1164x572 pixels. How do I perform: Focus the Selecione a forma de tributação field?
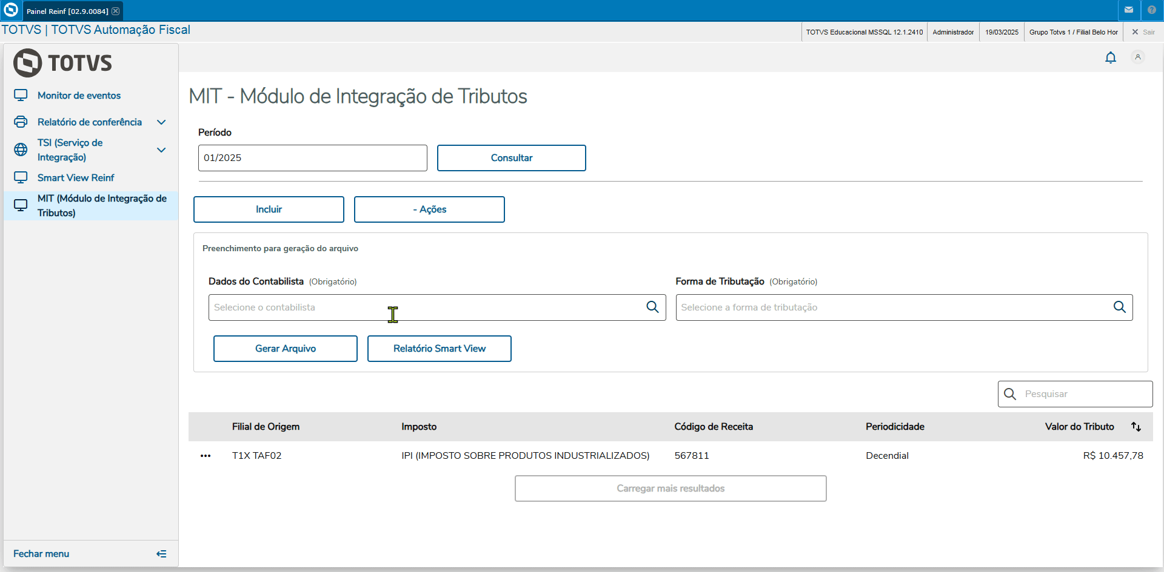904,307
